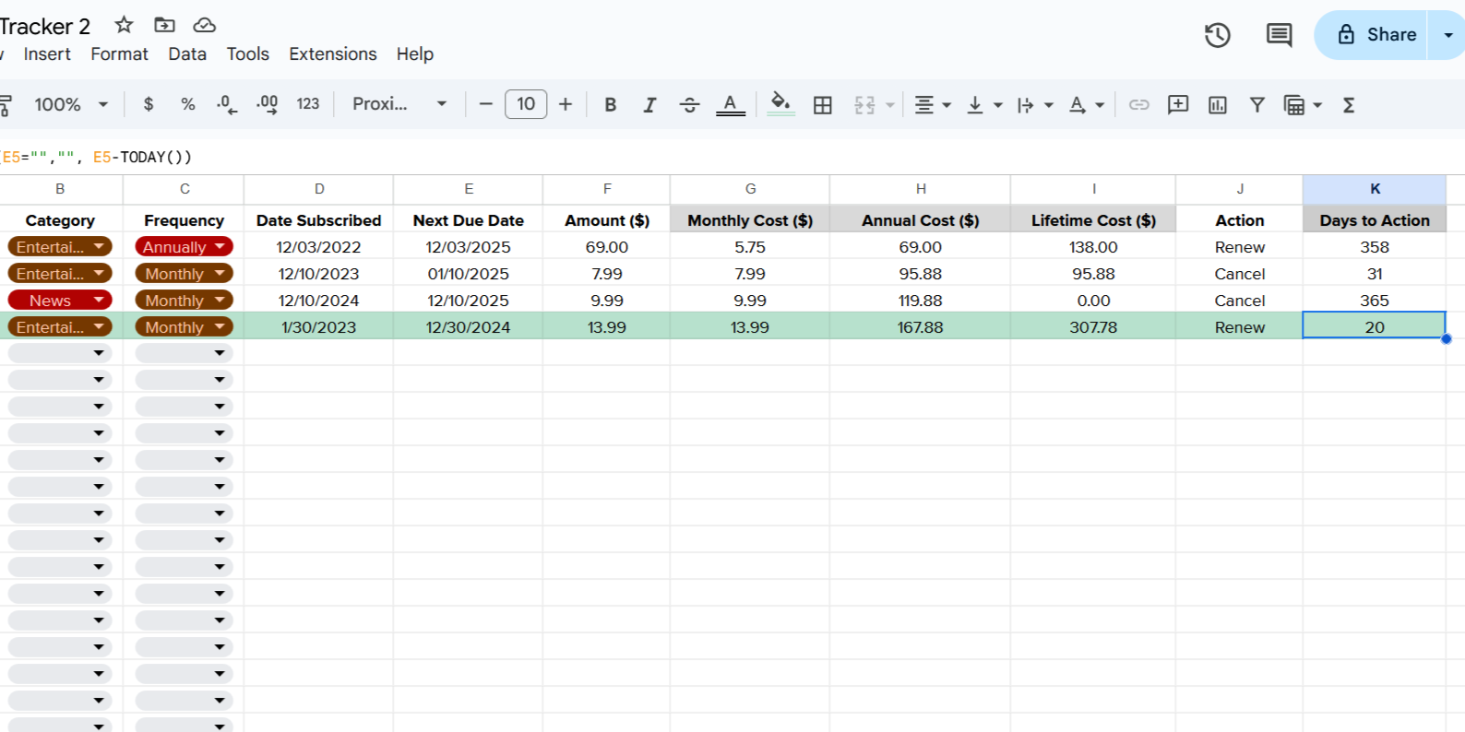Create a filter
Image resolution: width=1465 pixels, height=732 pixels.
1257,104
